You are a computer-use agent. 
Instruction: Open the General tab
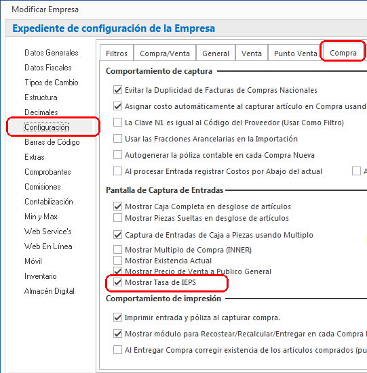point(216,53)
